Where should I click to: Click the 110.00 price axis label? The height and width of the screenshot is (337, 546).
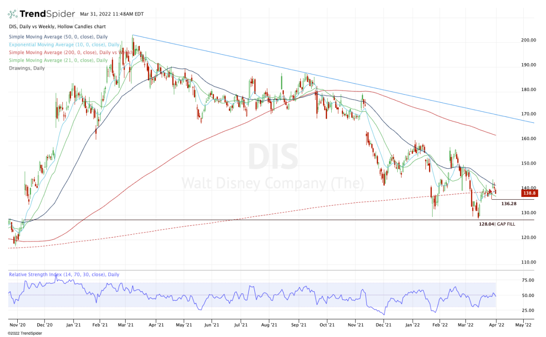(529, 262)
